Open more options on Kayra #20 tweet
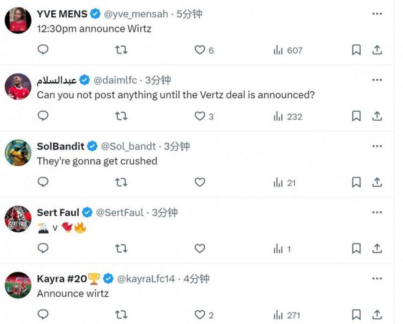Image resolution: width=403 pixels, height=324 pixels. pyautogui.click(x=377, y=279)
